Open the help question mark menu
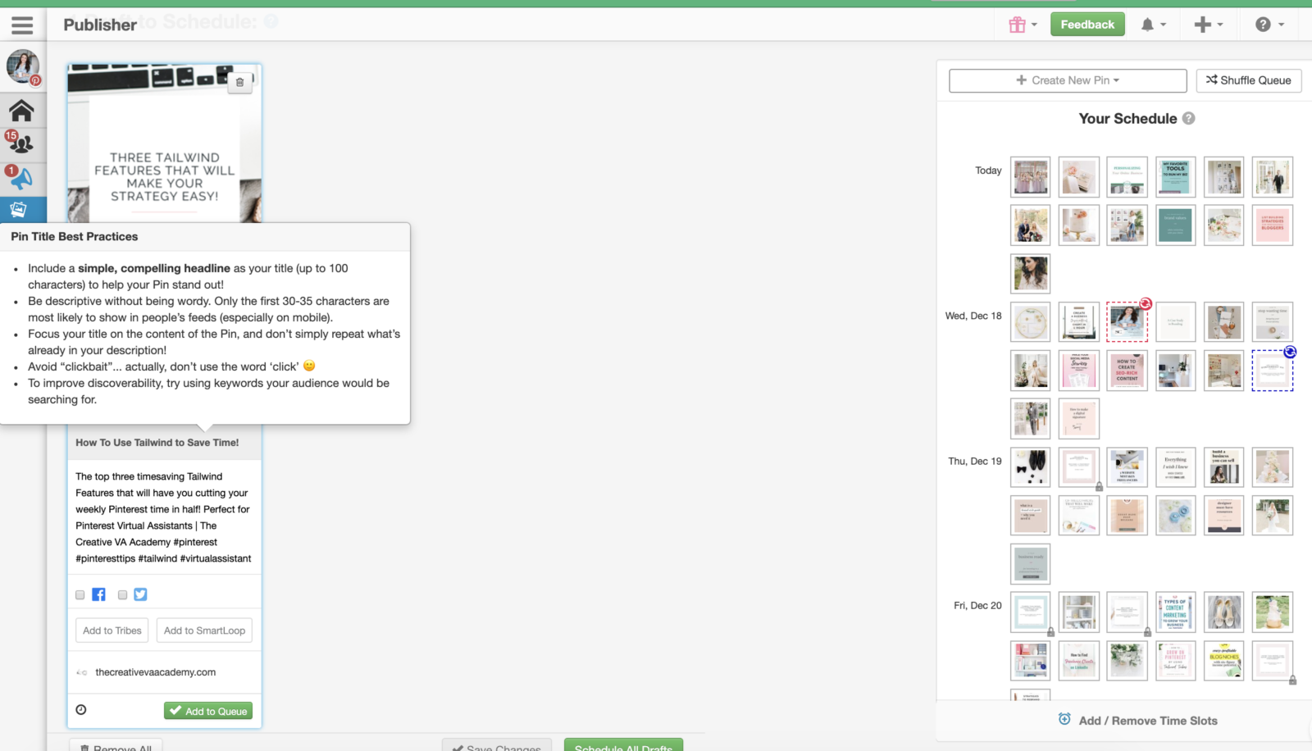Screen dimensions: 1312x751 (x=1269, y=25)
